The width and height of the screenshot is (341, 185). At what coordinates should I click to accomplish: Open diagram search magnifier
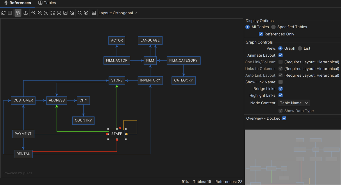(79, 13)
